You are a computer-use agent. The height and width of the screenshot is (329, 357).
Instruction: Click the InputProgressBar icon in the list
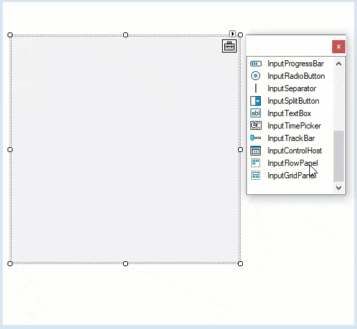256,64
